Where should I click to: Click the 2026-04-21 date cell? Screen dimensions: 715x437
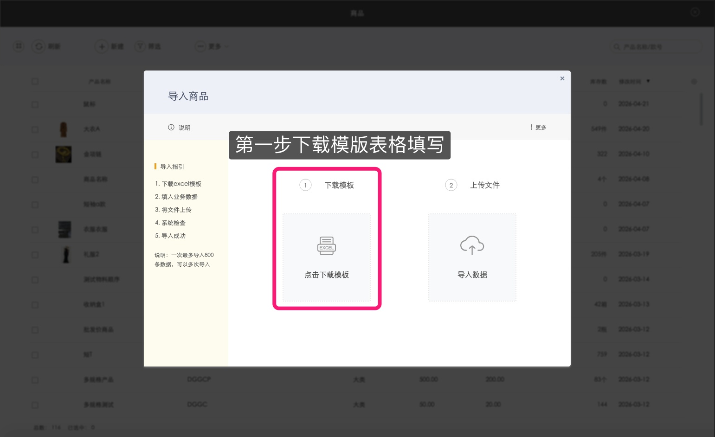pyautogui.click(x=633, y=104)
